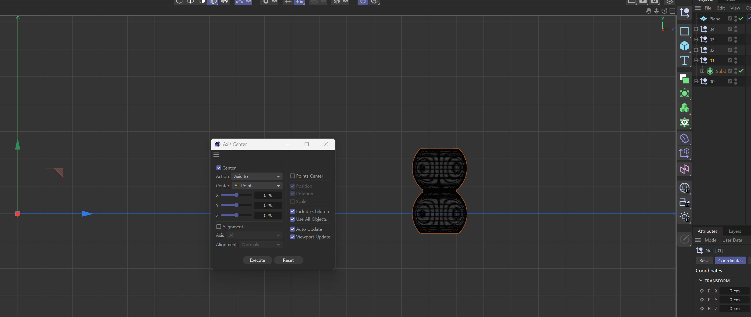Click the rectangle spline tool icon

point(684,31)
